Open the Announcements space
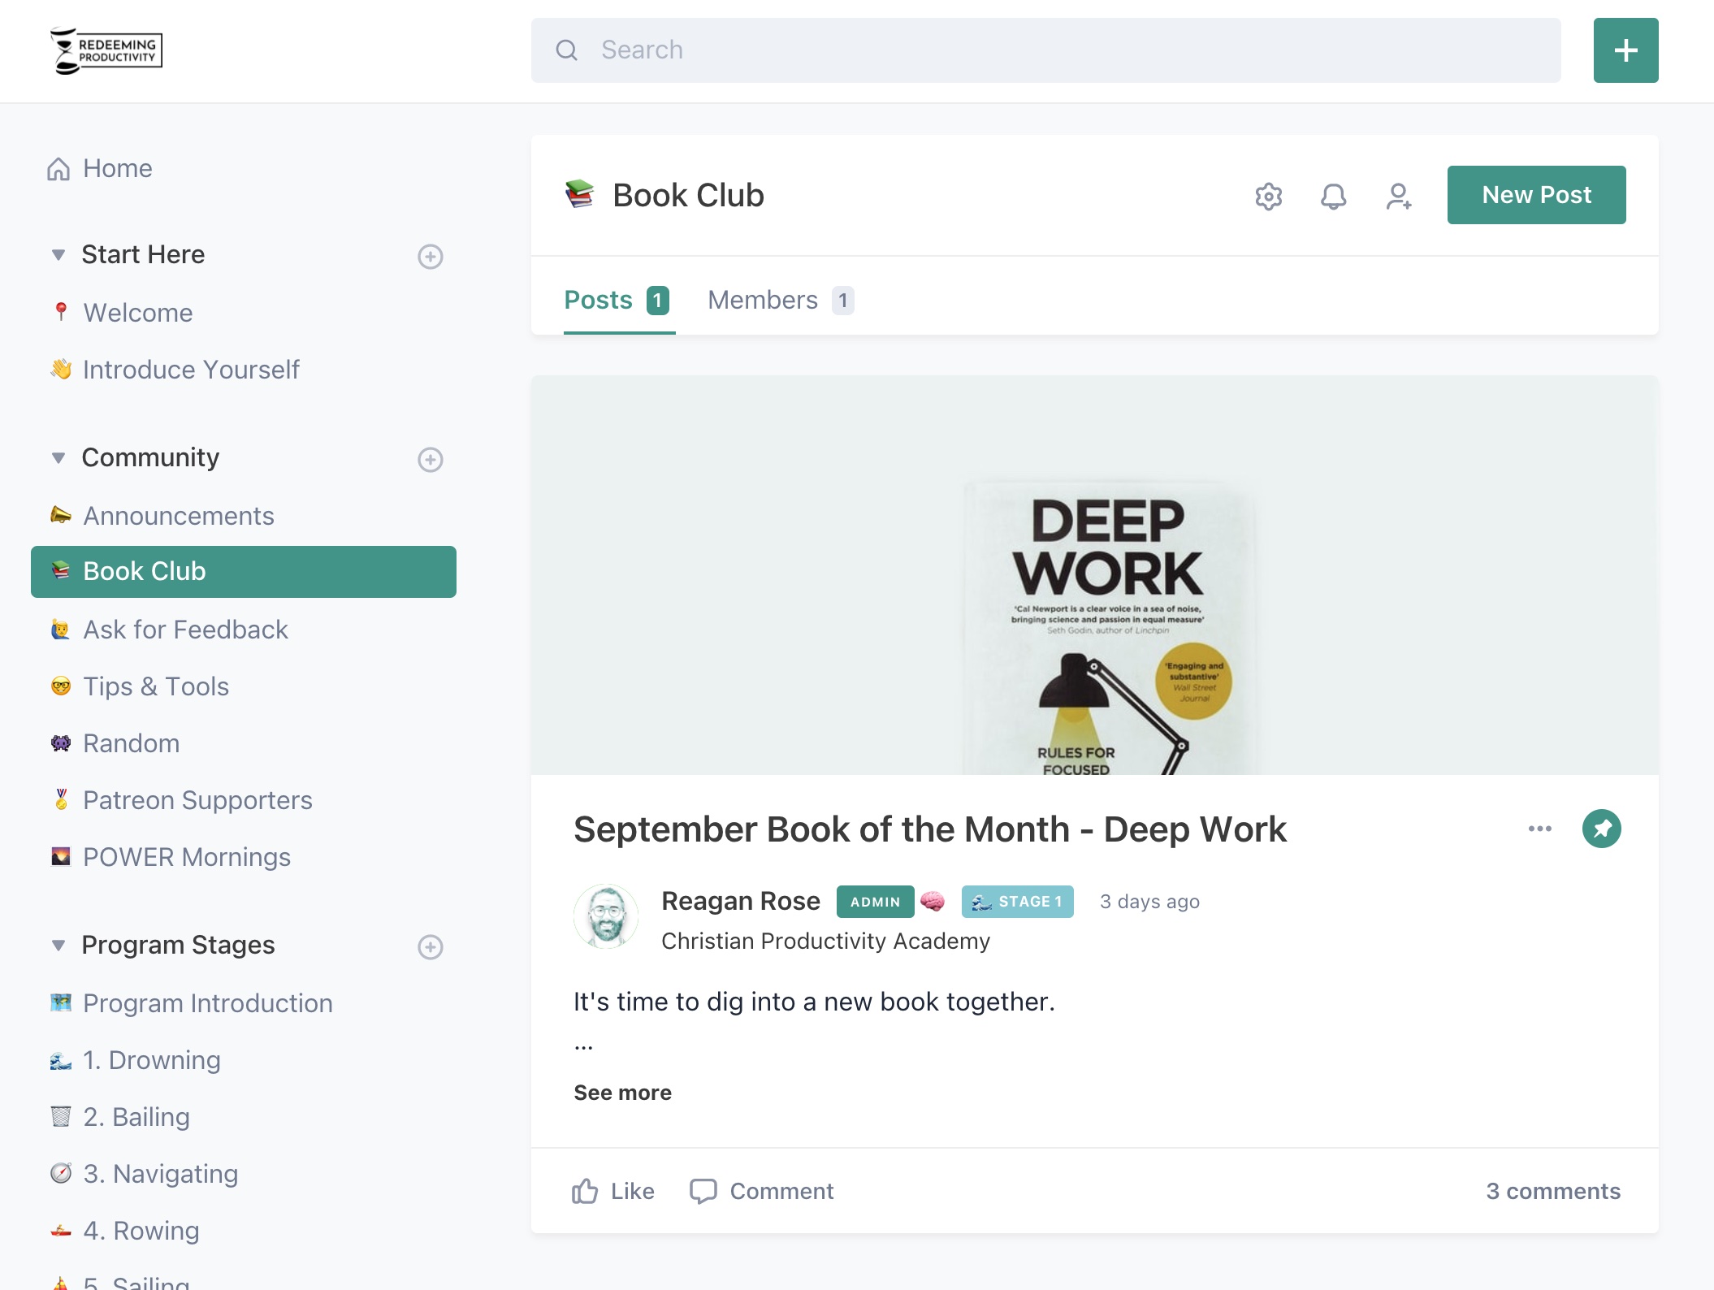The width and height of the screenshot is (1714, 1290). pyautogui.click(x=179, y=516)
